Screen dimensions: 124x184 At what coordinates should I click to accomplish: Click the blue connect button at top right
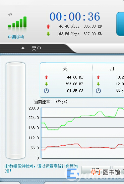coord(120,24)
